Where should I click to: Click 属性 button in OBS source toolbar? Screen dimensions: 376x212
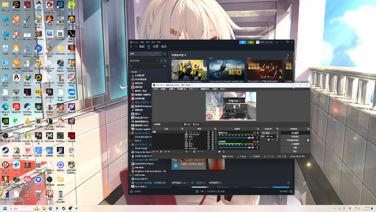(187, 124)
